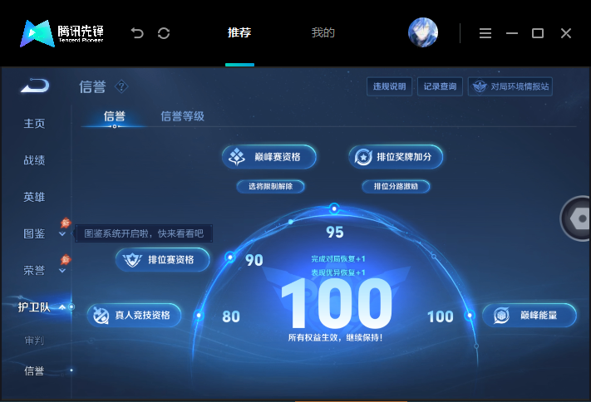This screenshot has height=402, width=591.
Task: Click 所有权益生效，继续保持！ text
Action: pos(336,337)
